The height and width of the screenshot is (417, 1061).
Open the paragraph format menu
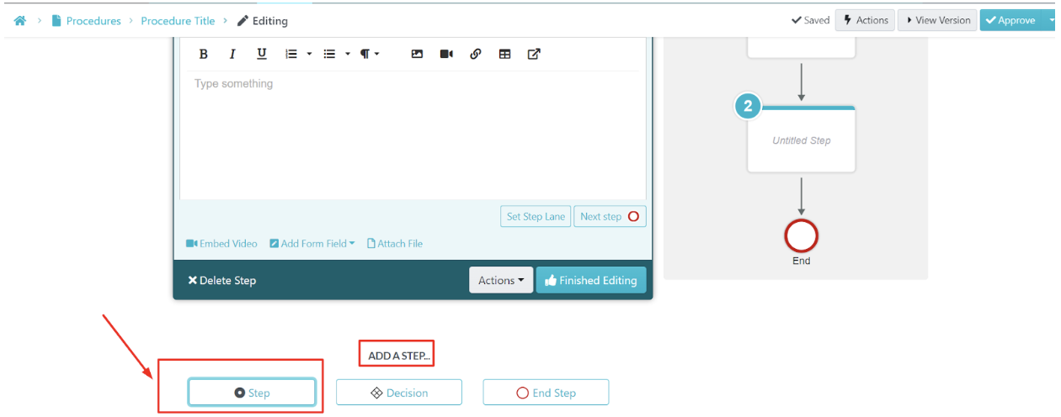coord(370,54)
